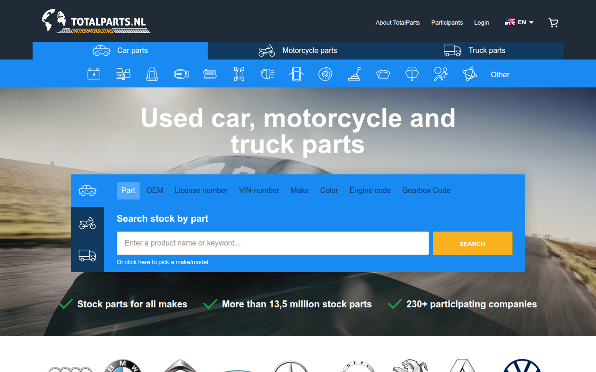Viewport: 596px width, 372px height.
Task: Open the About TotalParts link
Action: tap(398, 22)
